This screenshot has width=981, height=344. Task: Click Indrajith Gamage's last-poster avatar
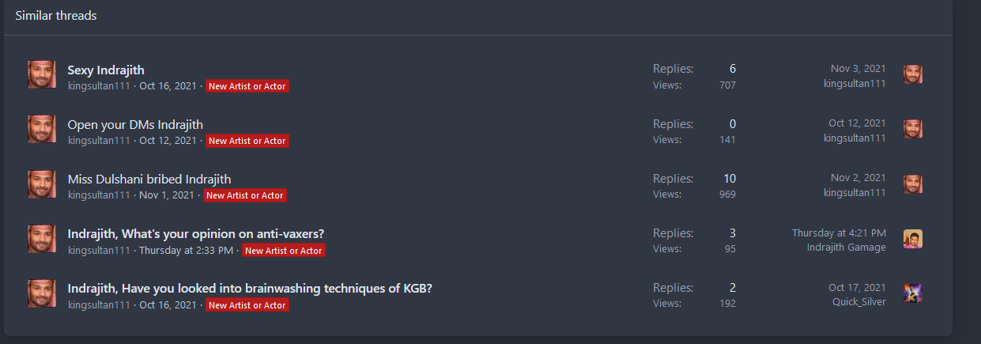click(x=913, y=239)
